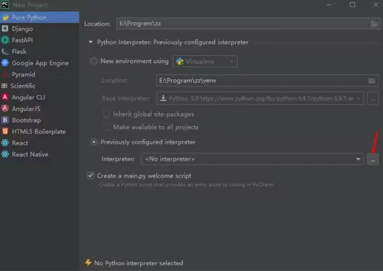The height and width of the screenshot is (271, 383).
Task: Choose Django project type
Action: (39, 29)
